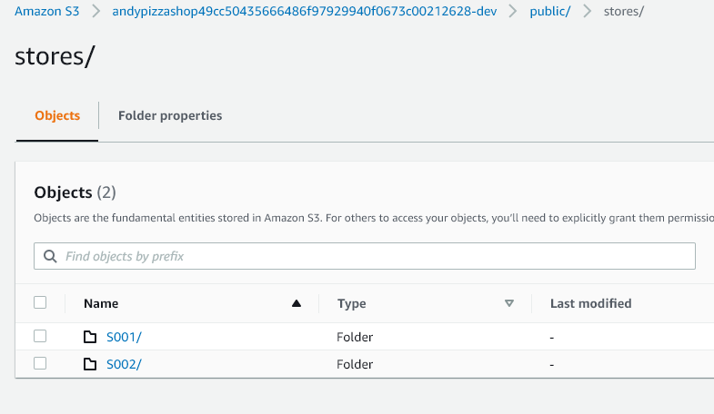Image resolution: width=714 pixels, height=414 pixels.
Task: Click the folder icon beside S002/
Action: (90, 364)
